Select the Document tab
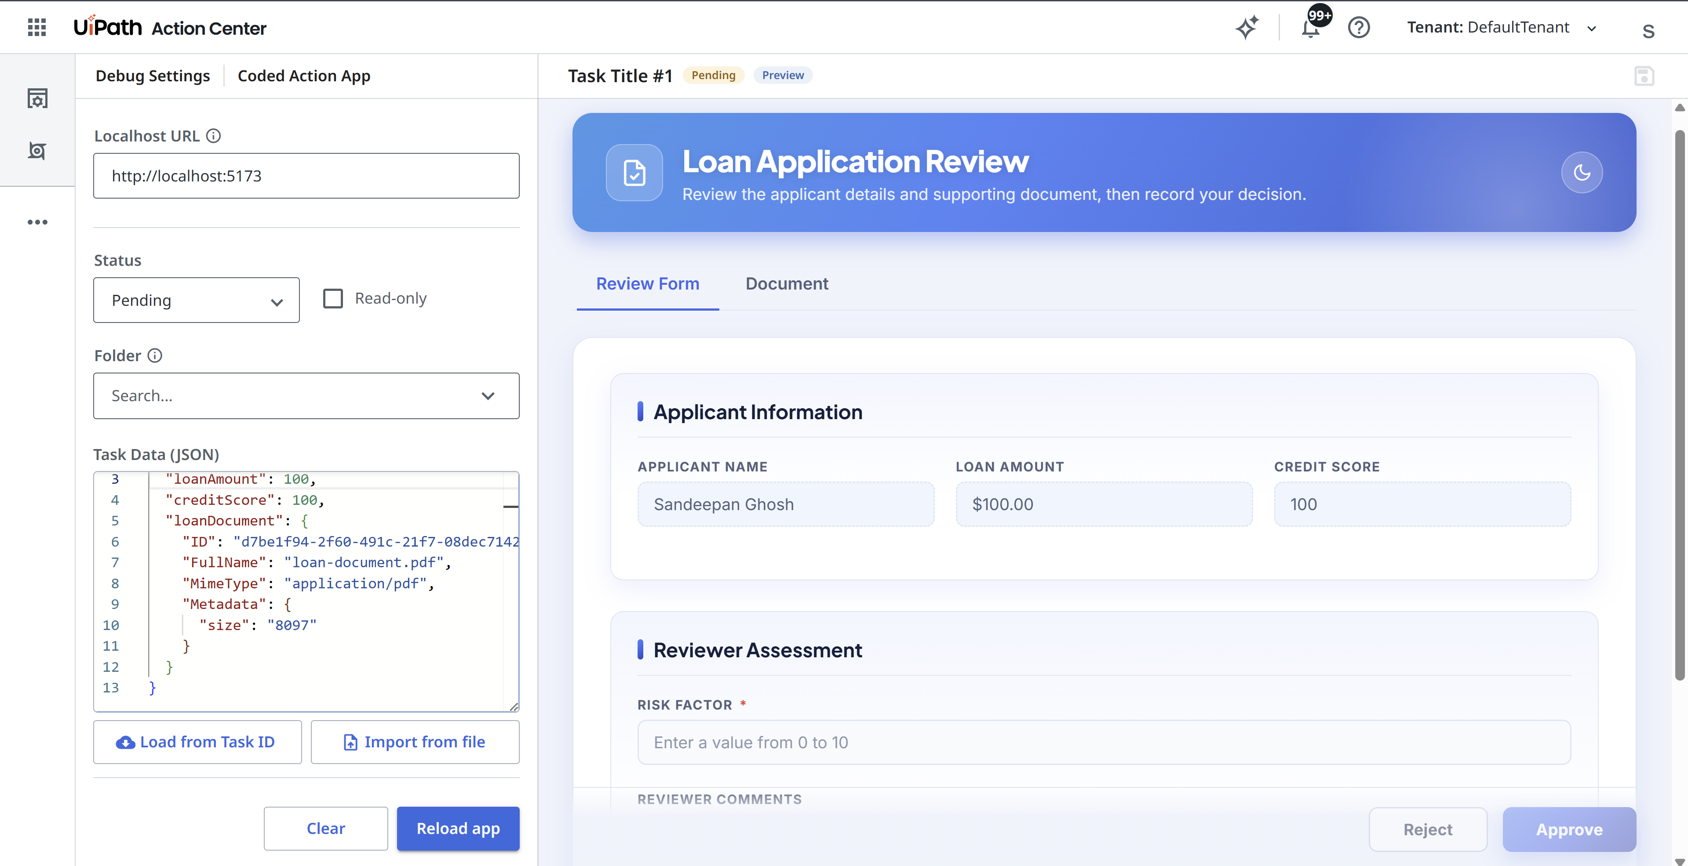 pos(786,283)
